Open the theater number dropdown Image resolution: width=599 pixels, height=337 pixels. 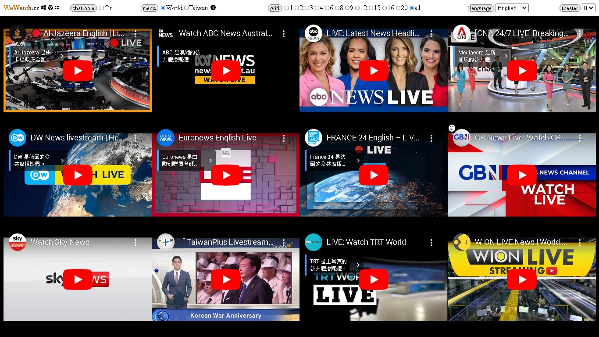pyautogui.click(x=588, y=8)
